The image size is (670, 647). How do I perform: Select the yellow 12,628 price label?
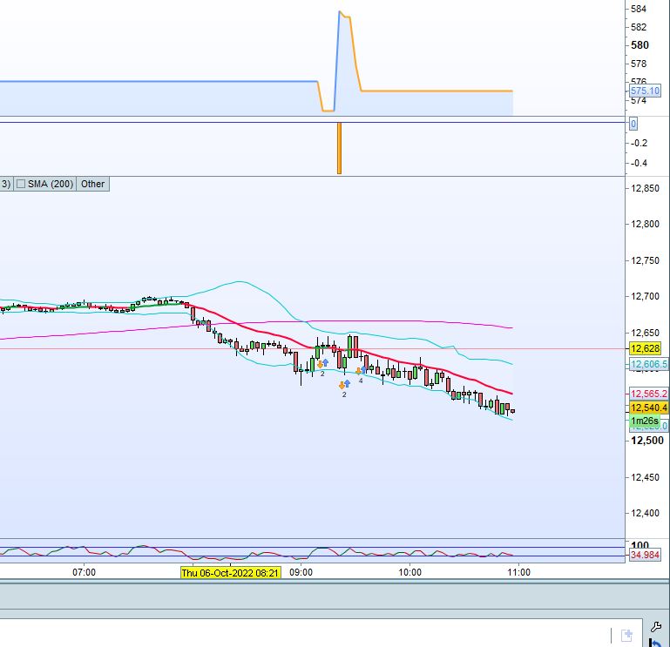646,348
